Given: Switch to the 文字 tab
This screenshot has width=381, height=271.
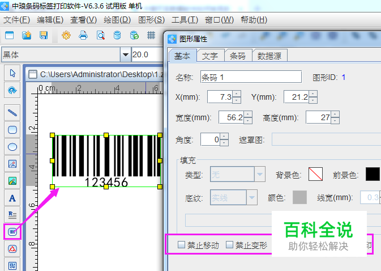Looking at the screenshot, I should (210, 56).
